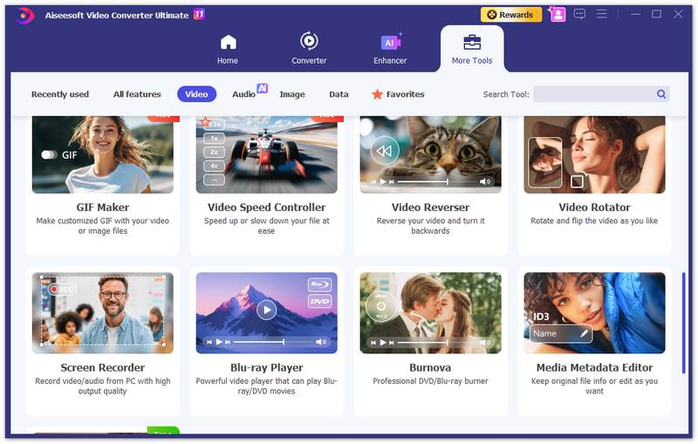
Task: Click the disc icon on Burnova image
Action: tap(381, 305)
